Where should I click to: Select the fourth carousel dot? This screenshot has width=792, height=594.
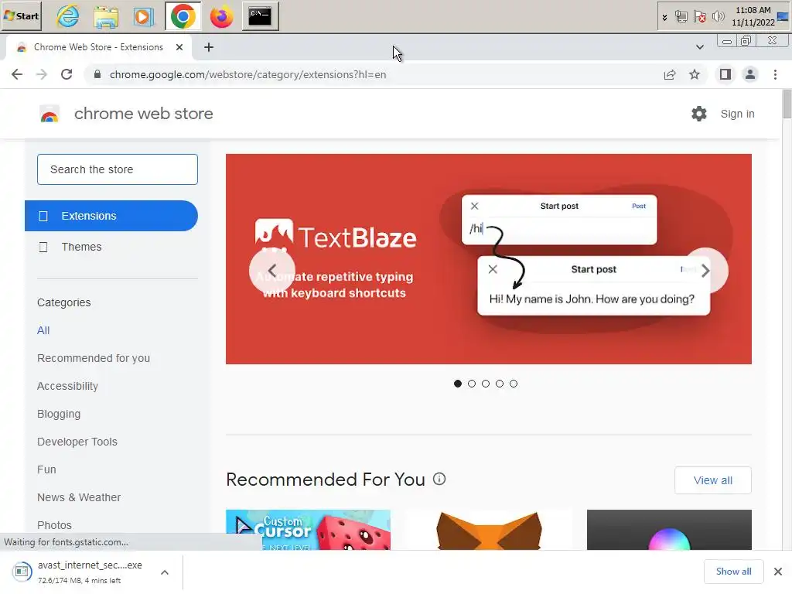(x=500, y=384)
